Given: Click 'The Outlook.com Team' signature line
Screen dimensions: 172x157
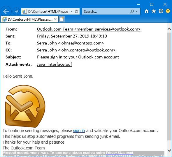Looking at the screenshot, I should point(24,148).
